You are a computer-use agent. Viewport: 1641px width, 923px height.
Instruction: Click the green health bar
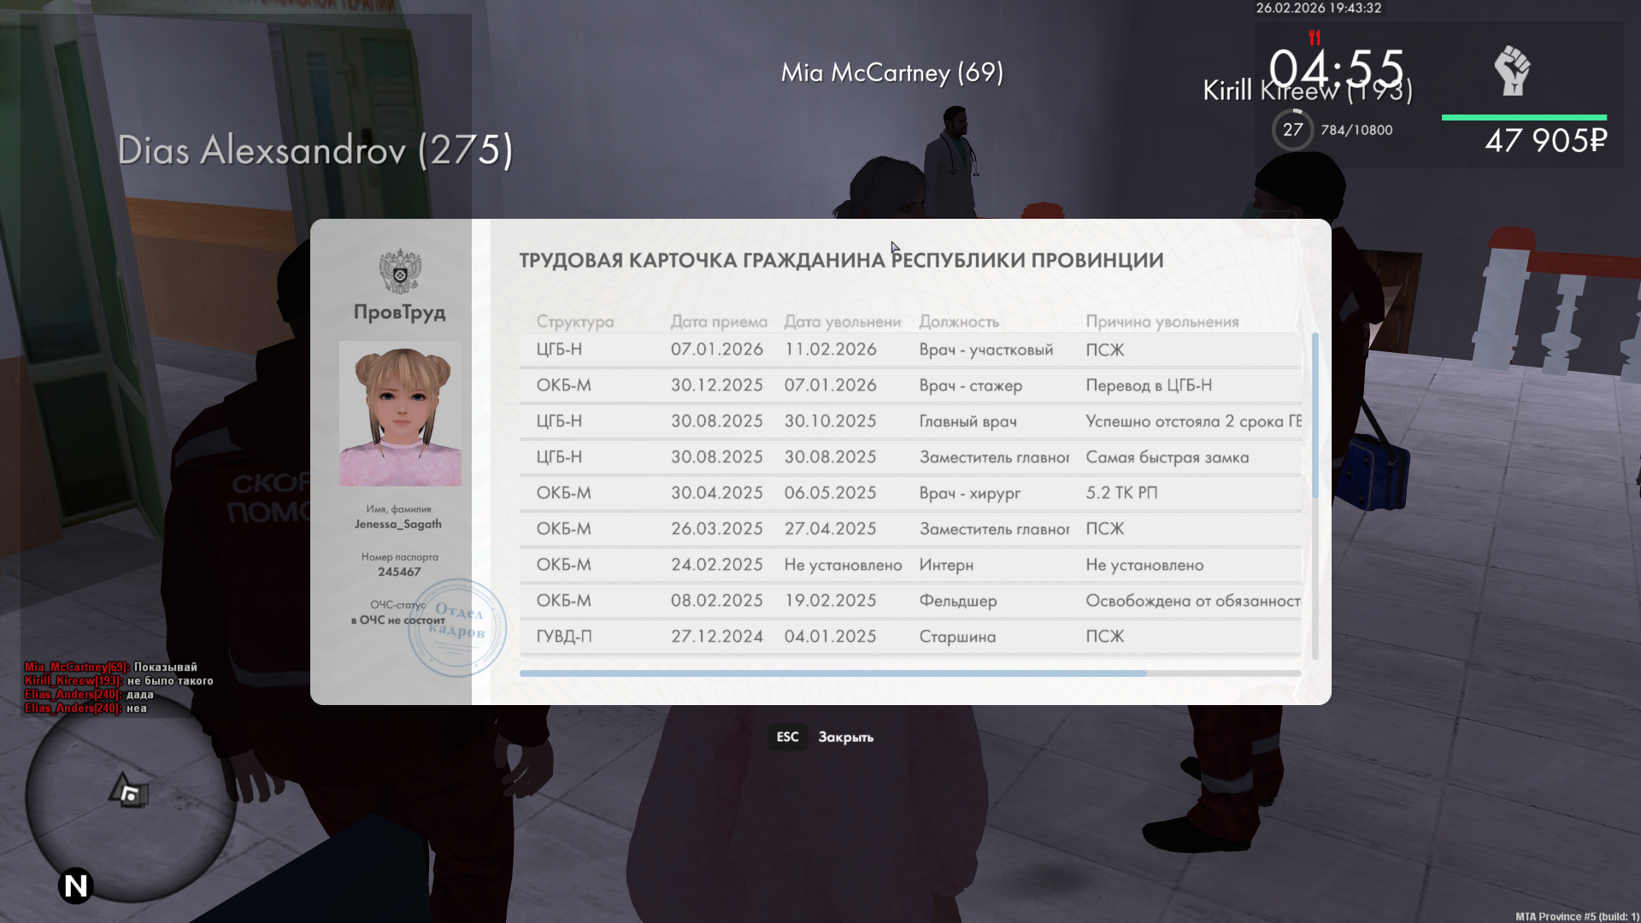tap(1524, 117)
